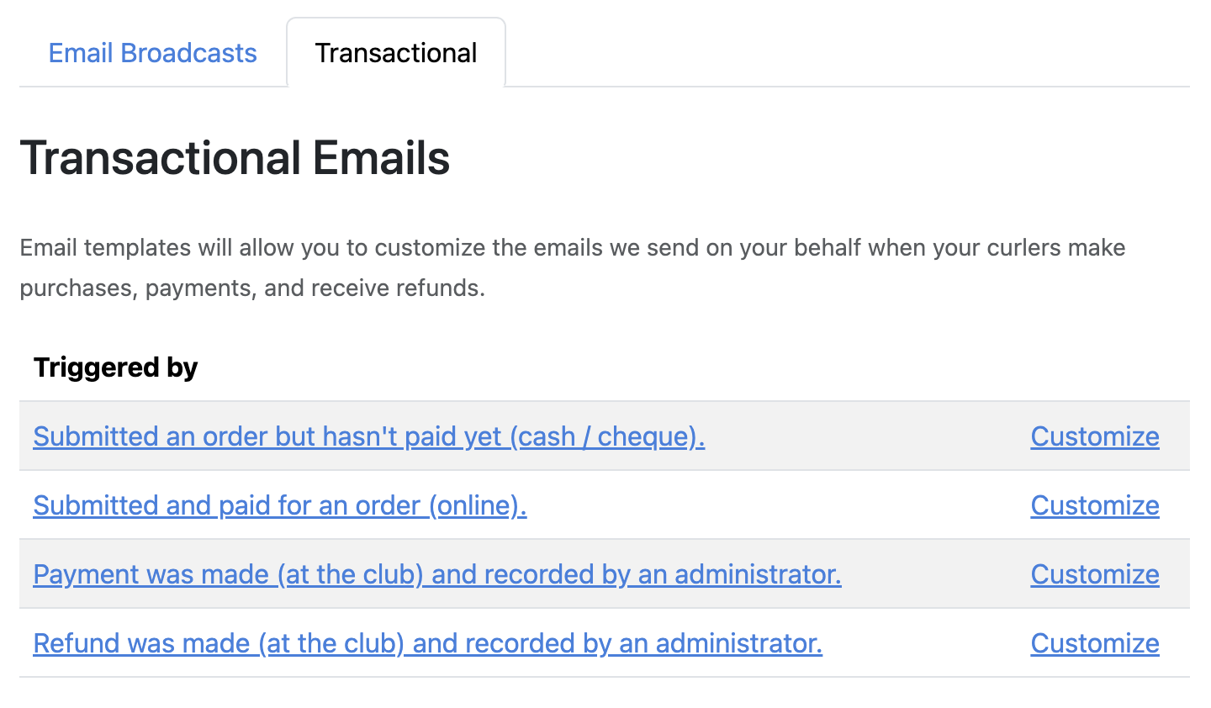
Task: Customize the last email template listed
Action: pyautogui.click(x=1094, y=643)
